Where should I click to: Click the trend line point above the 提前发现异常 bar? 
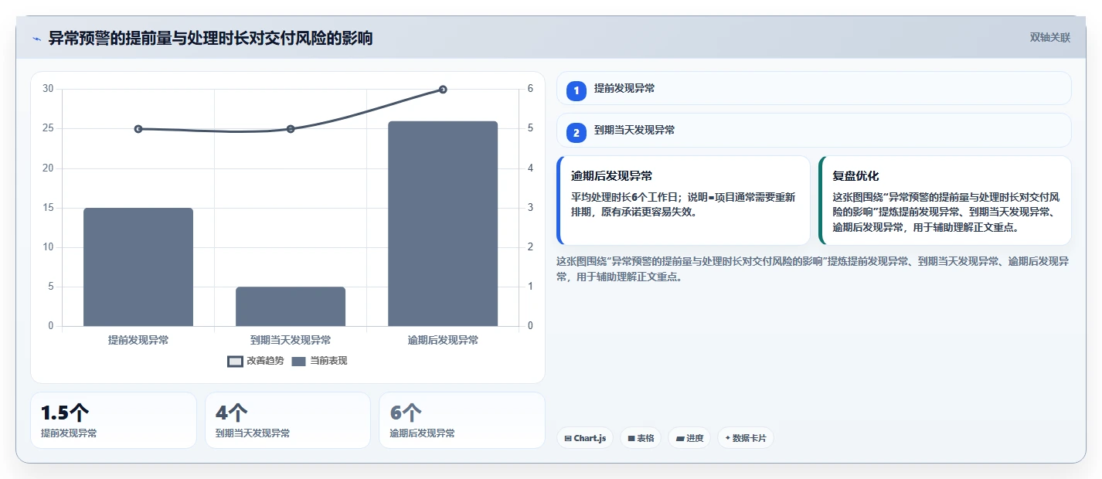[138, 129]
